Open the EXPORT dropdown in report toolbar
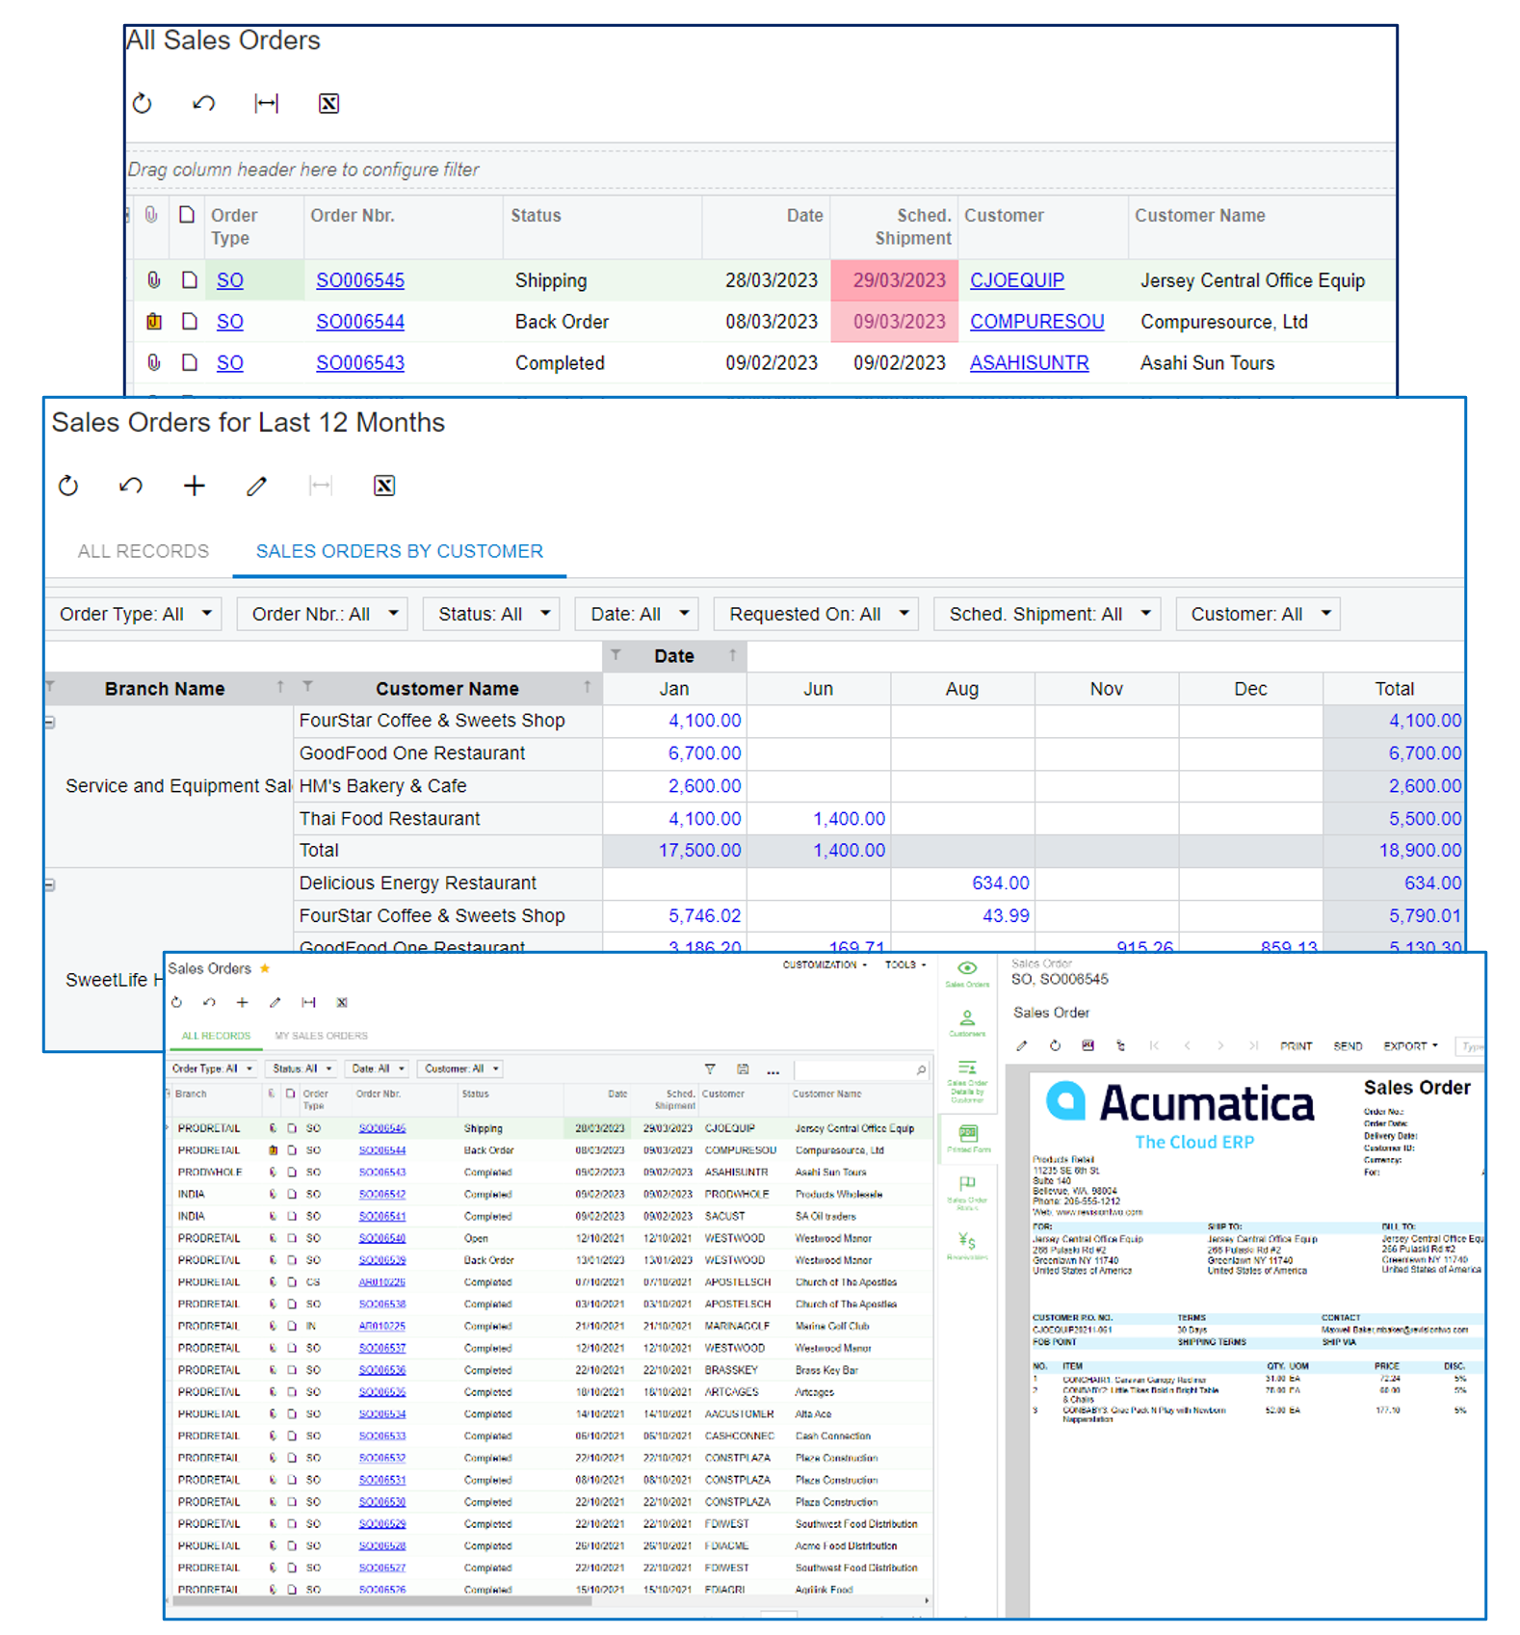 [1410, 1046]
